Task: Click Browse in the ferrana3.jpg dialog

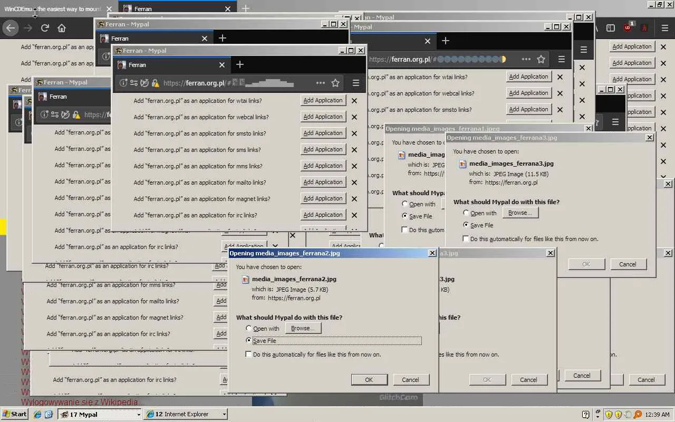Action: click(x=520, y=213)
